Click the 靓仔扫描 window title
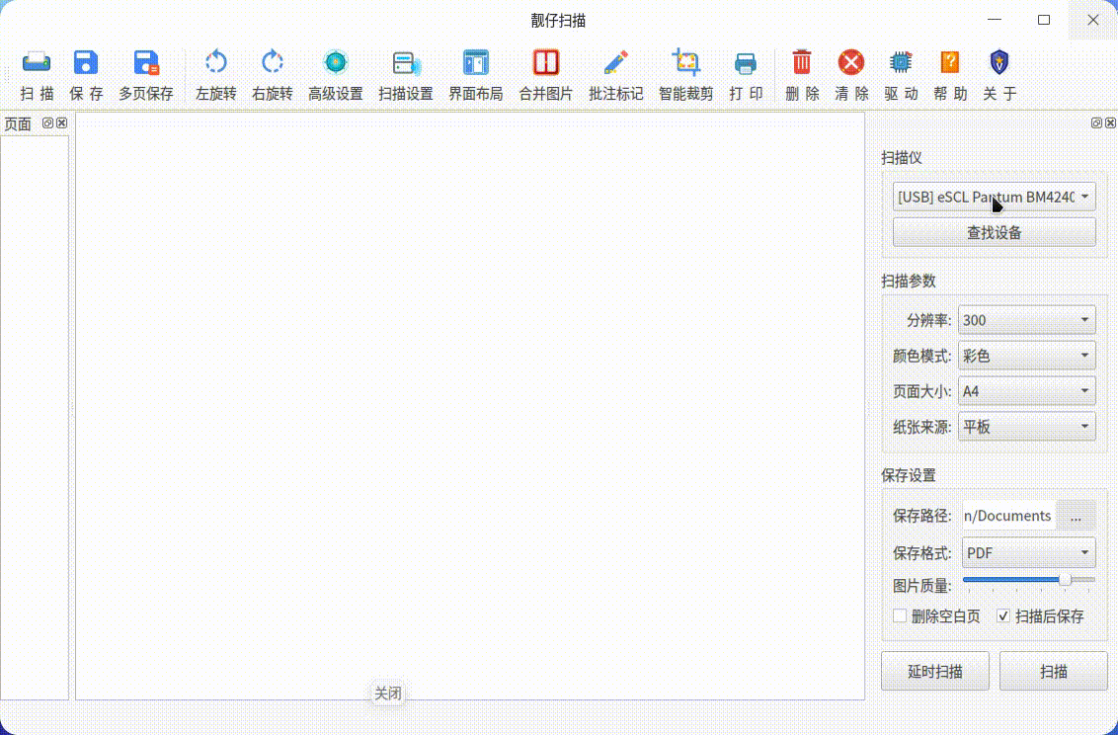 click(x=558, y=21)
